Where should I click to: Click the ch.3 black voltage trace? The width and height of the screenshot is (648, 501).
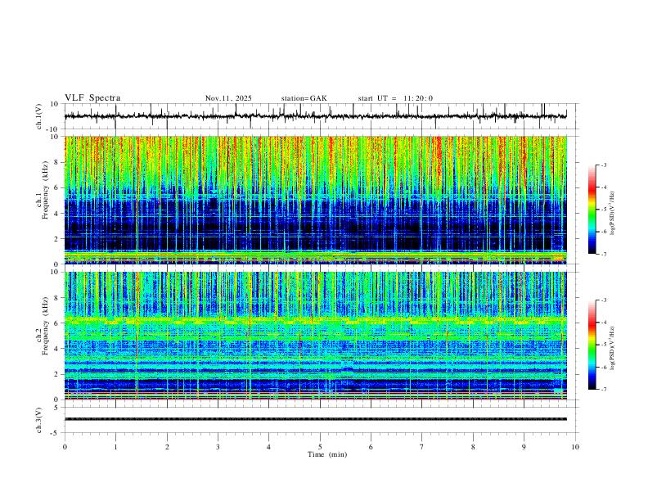pos(315,419)
